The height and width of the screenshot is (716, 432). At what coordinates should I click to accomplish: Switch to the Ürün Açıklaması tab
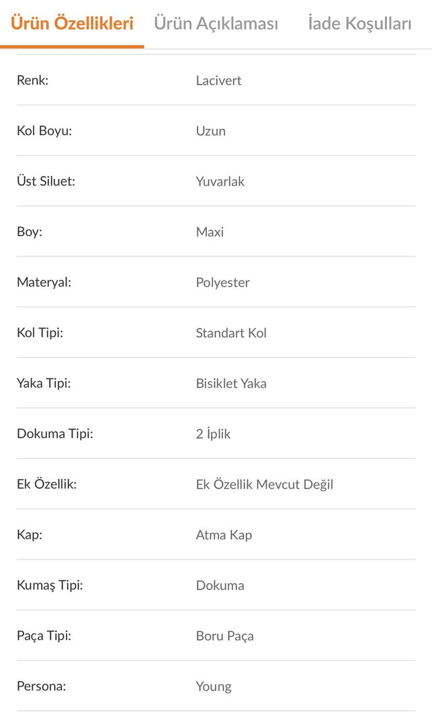[216, 23]
